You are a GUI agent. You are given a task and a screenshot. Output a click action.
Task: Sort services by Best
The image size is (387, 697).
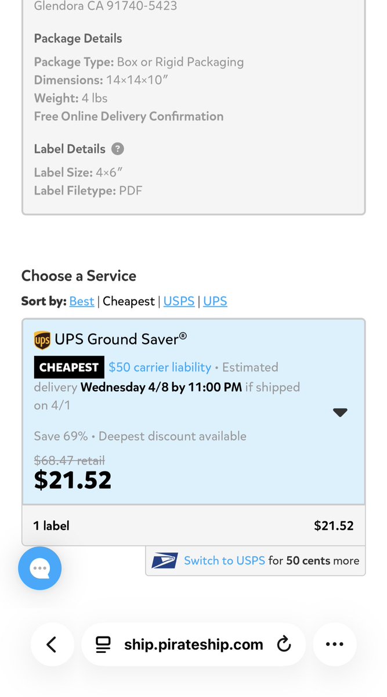(x=81, y=301)
